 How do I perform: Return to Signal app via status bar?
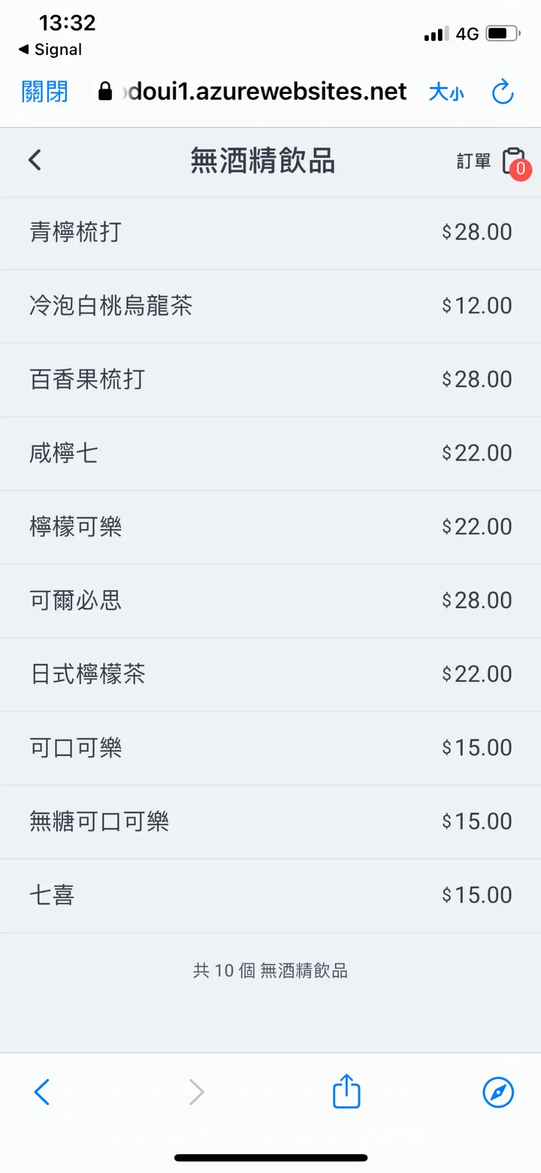[50, 50]
